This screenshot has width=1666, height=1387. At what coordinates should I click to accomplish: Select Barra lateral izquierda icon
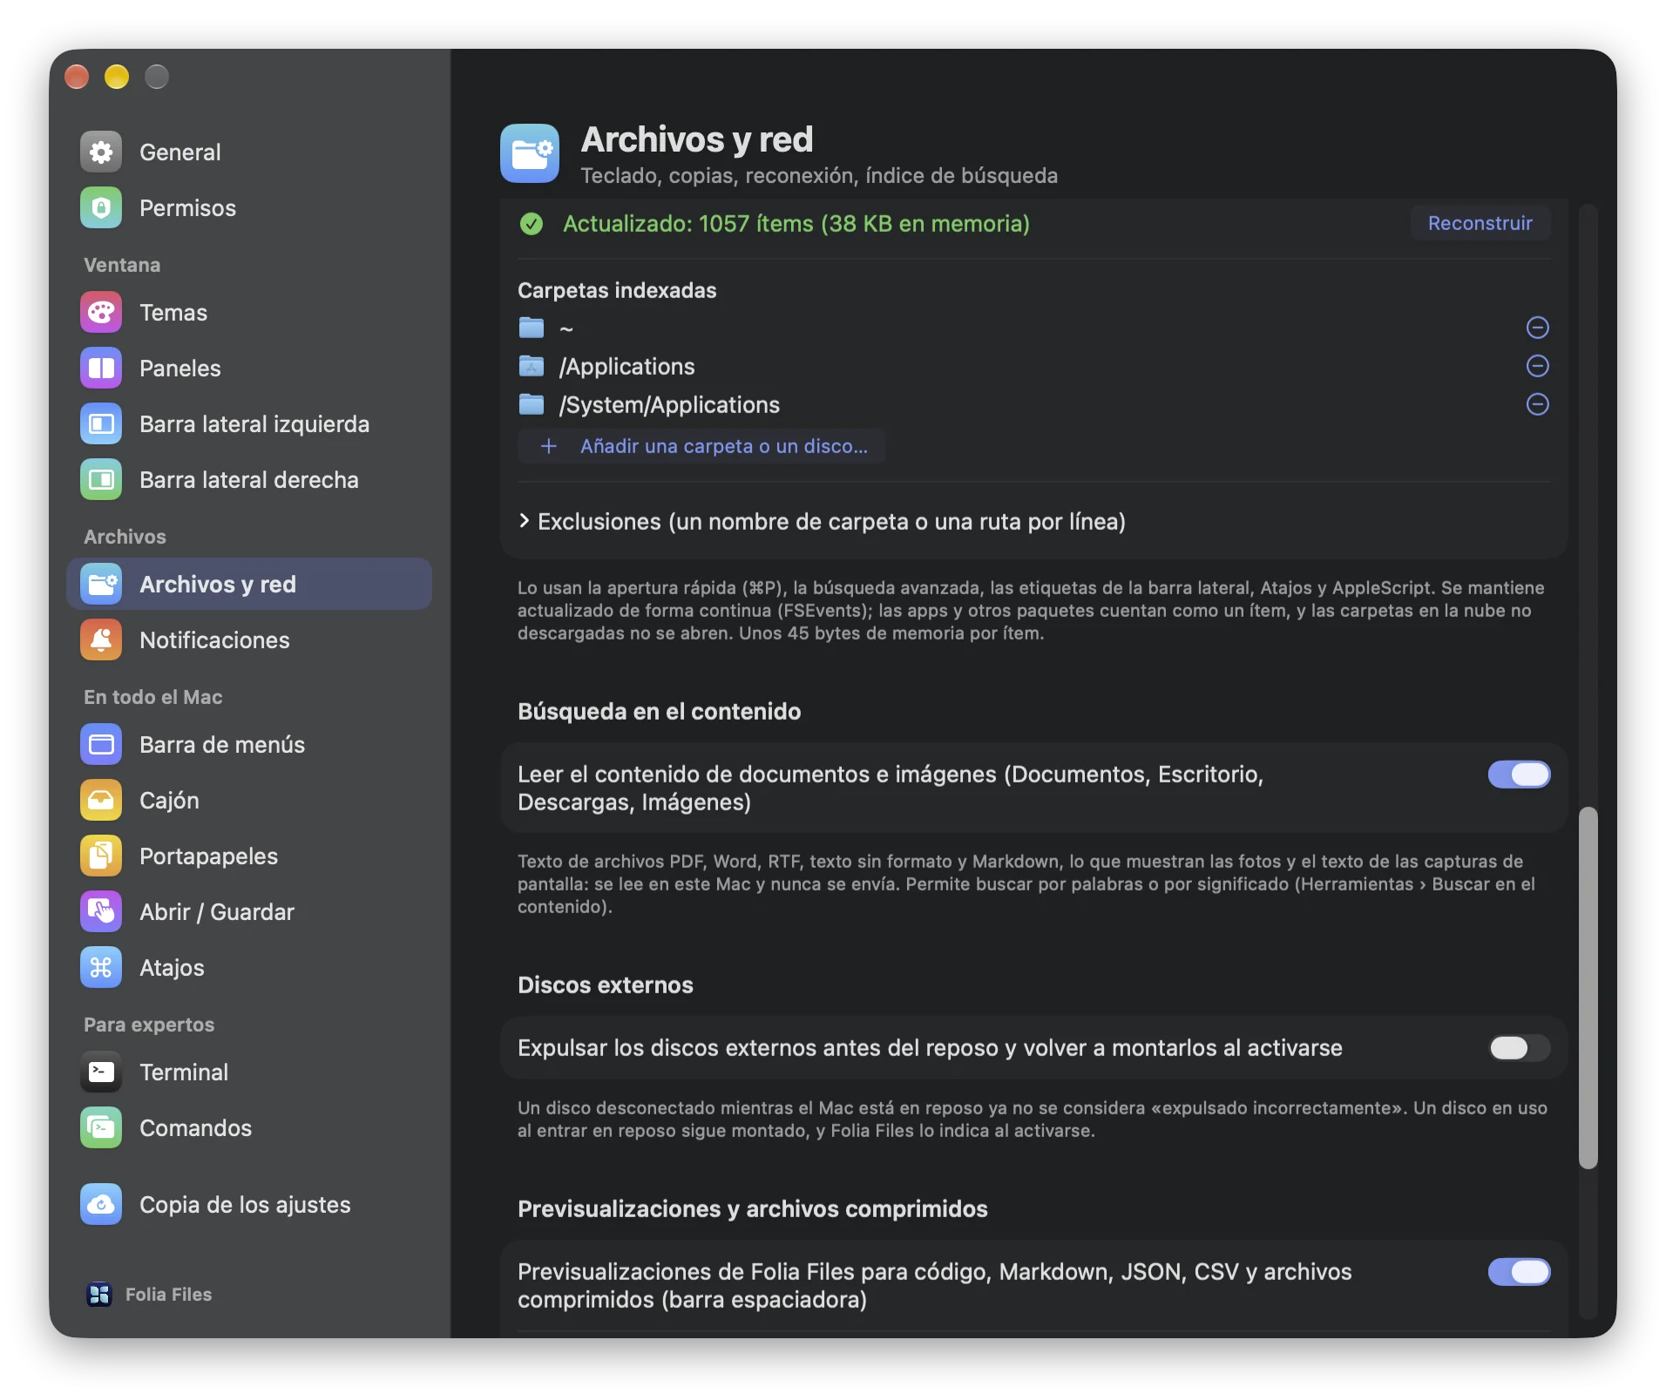pos(101,424)
